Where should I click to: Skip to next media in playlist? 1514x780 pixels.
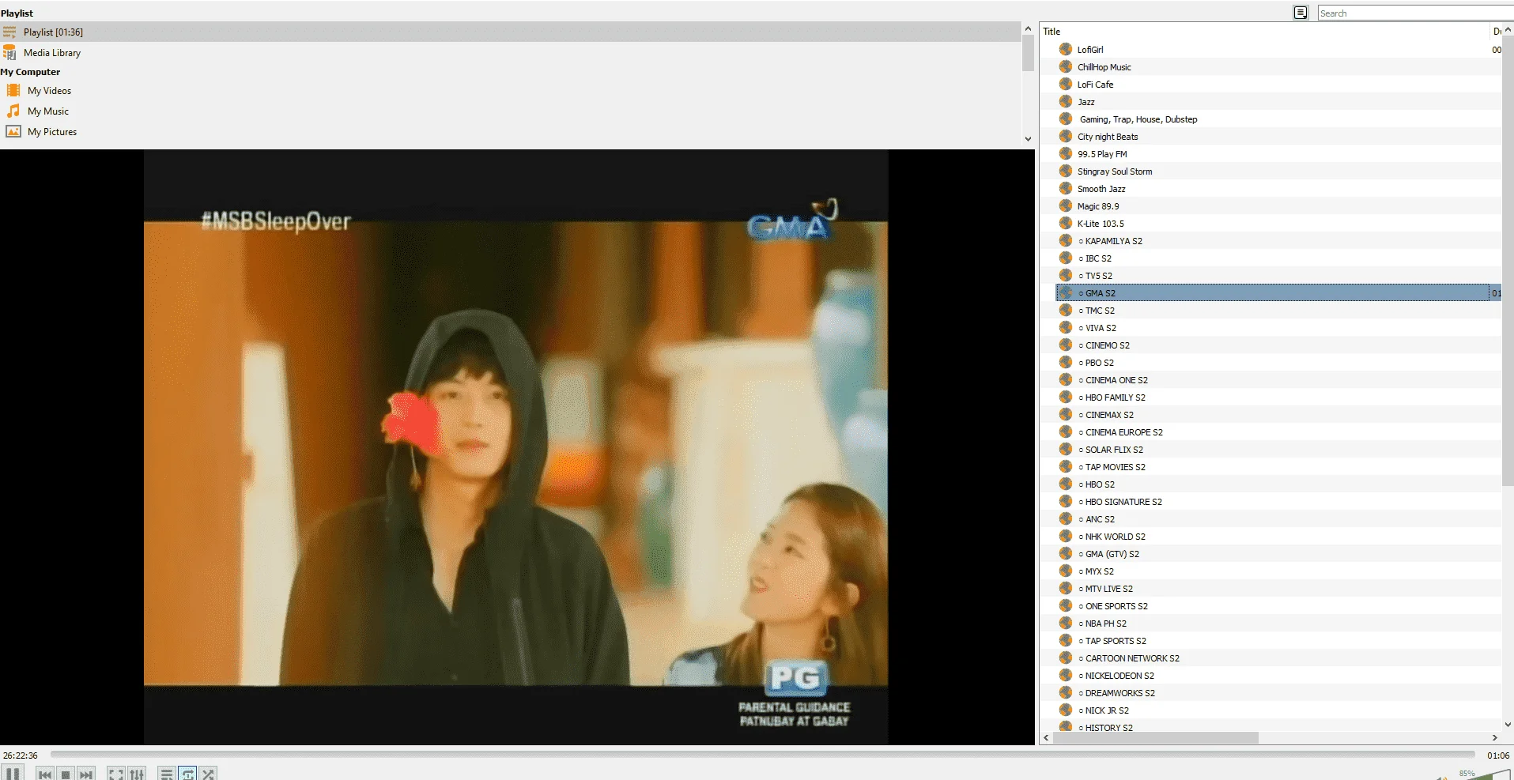click(86, 774)
